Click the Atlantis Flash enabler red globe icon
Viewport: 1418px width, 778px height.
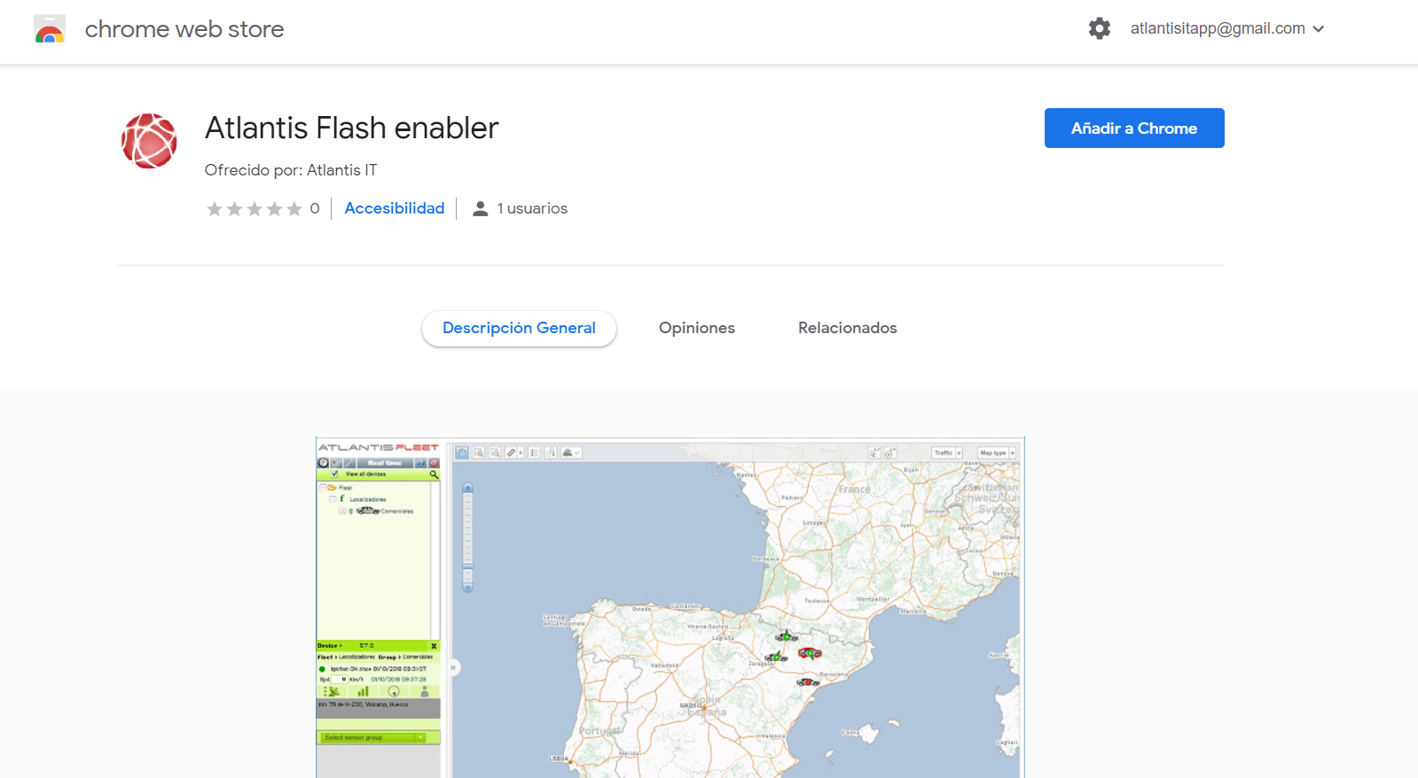click(x=149, y=141)
